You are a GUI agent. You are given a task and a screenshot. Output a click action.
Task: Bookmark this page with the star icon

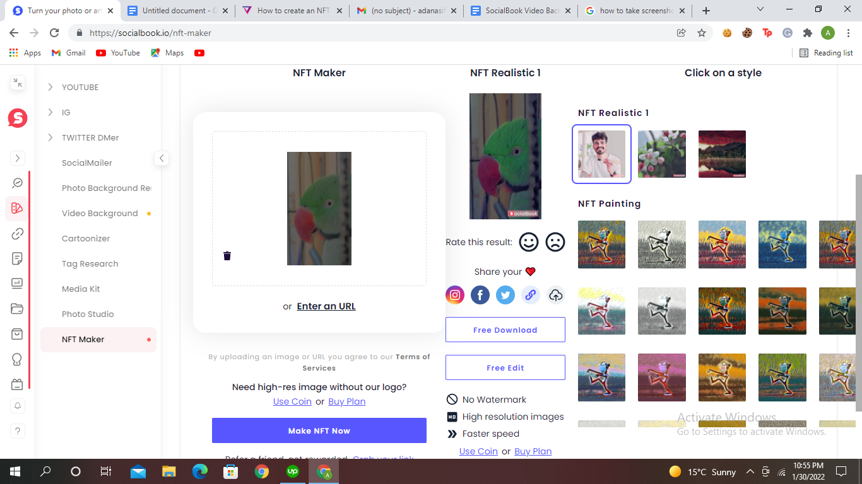point(702,33)
